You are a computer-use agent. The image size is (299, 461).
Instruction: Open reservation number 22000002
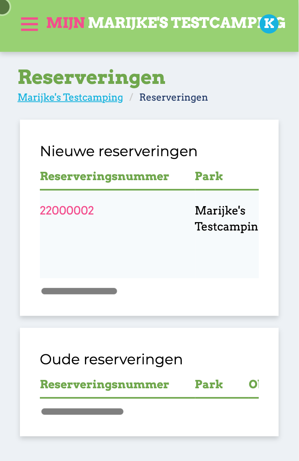[x=67, y=211]
